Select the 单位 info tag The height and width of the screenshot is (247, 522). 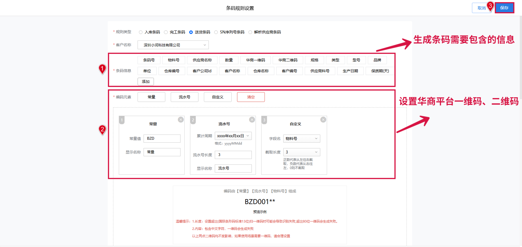click(147, 71)
